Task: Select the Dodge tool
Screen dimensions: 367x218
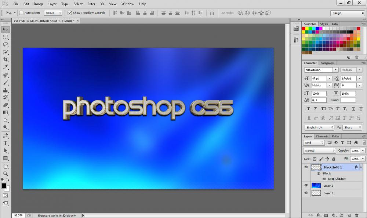Action: 6,127
